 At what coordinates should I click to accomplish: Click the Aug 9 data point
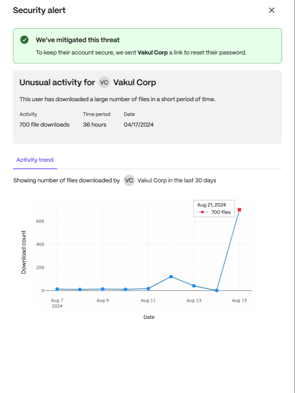[x=103, y=289]
